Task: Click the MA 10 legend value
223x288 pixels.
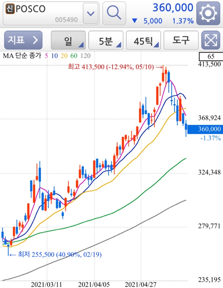Action: coord(55,56)
